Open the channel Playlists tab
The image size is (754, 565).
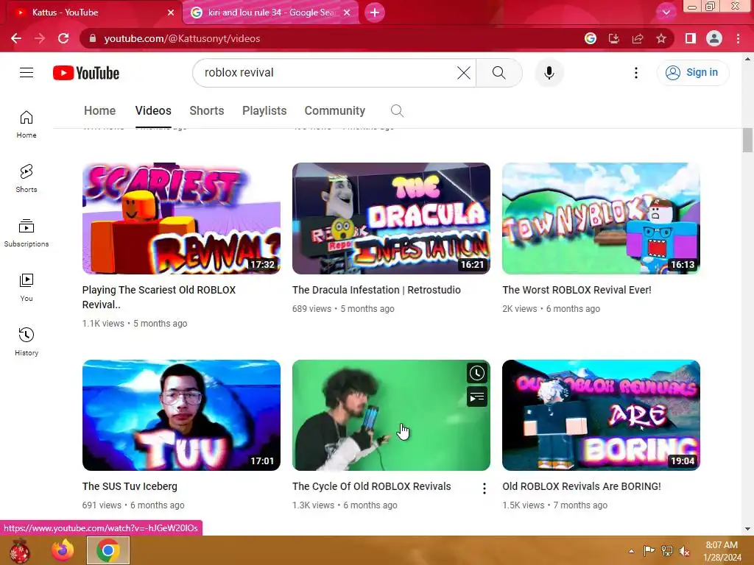coord(264,110)
